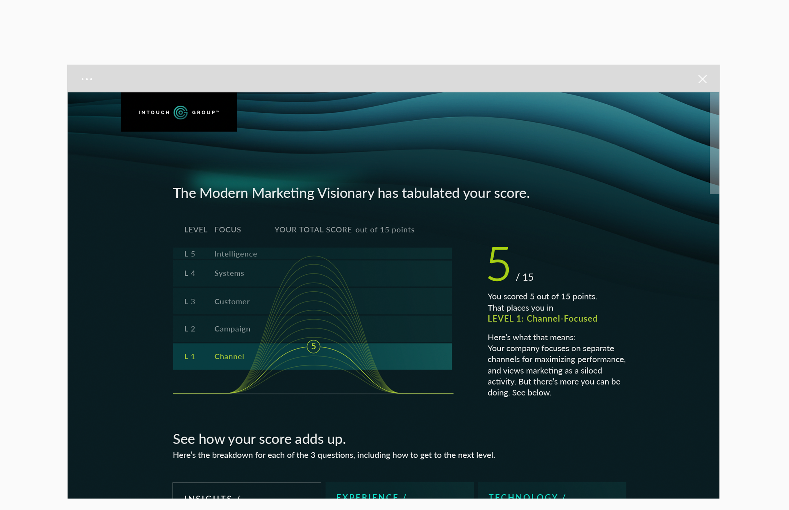The image size is (789, 510).
Task: Click the Intouch Group logo
Action: click(x=179, y=112)
